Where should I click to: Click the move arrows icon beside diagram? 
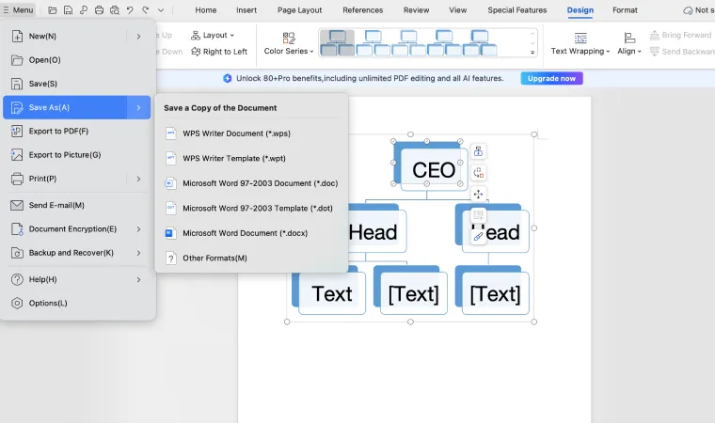click(x=478, y=195)
